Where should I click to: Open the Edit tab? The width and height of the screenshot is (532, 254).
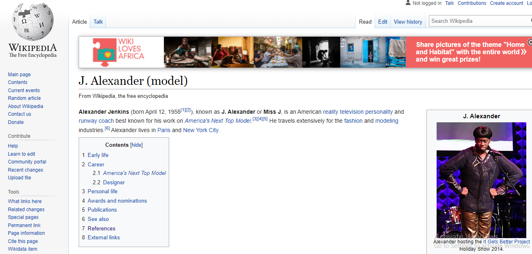pyautogui.click(x=383, y=22)
